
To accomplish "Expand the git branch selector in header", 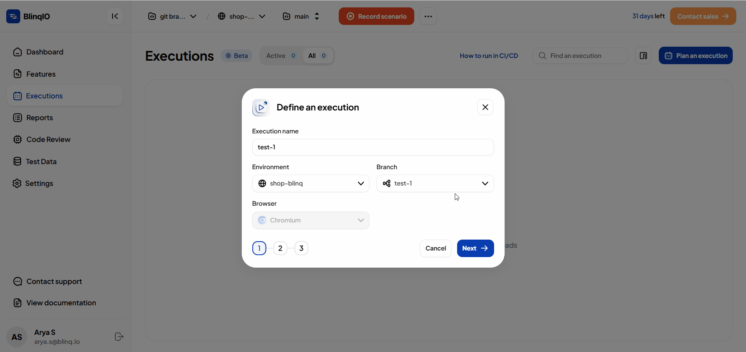I will tap(172, 16).
